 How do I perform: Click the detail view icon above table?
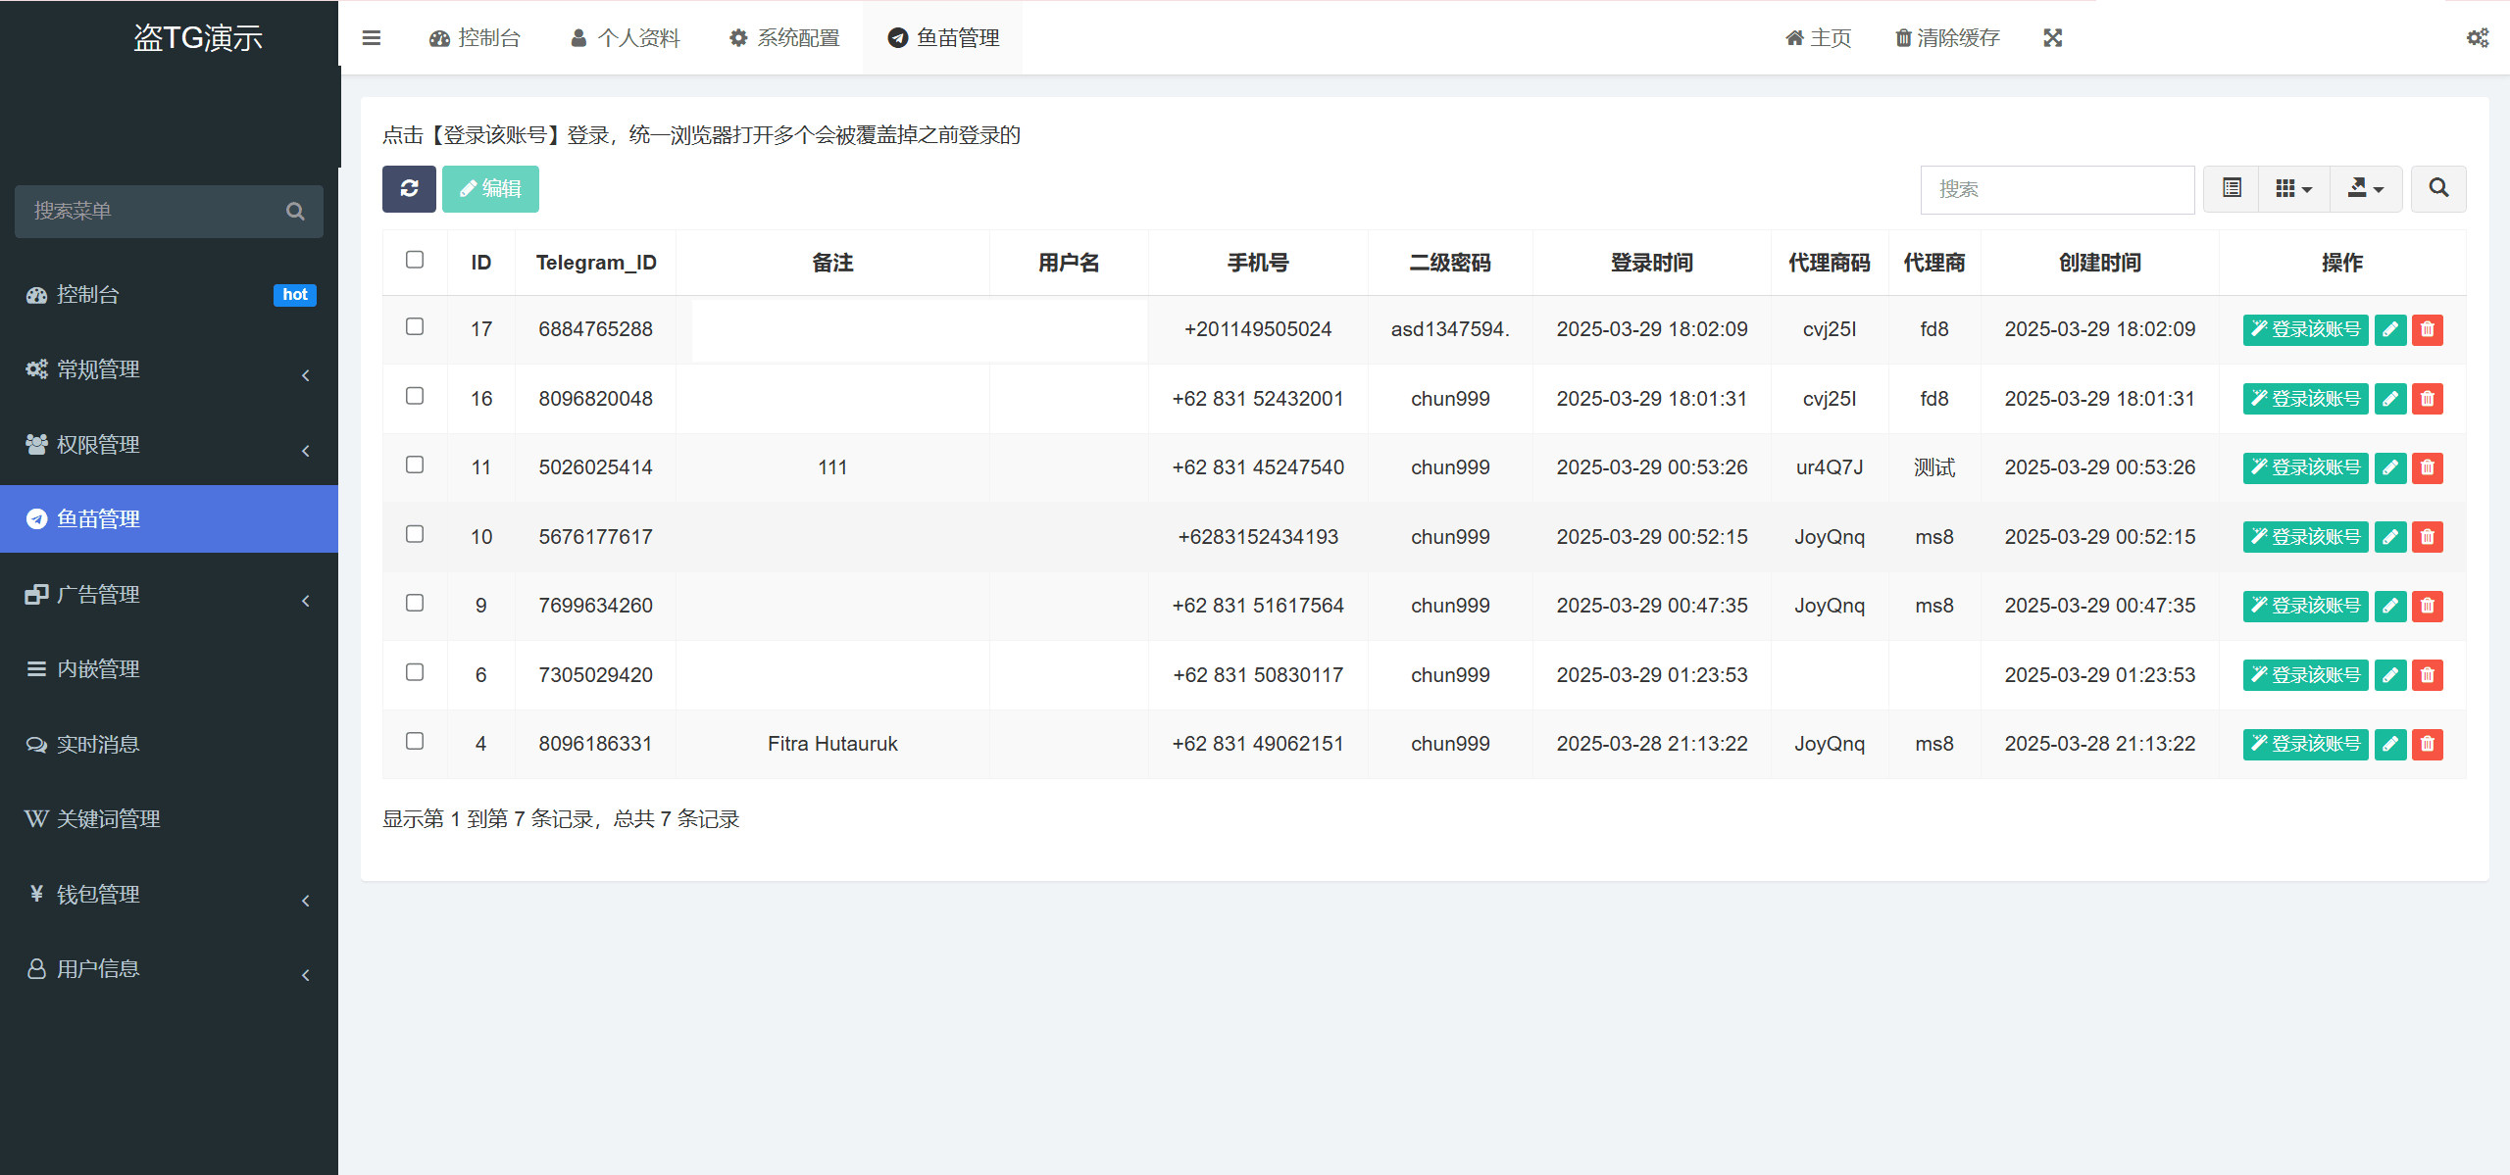point(2231,188)
